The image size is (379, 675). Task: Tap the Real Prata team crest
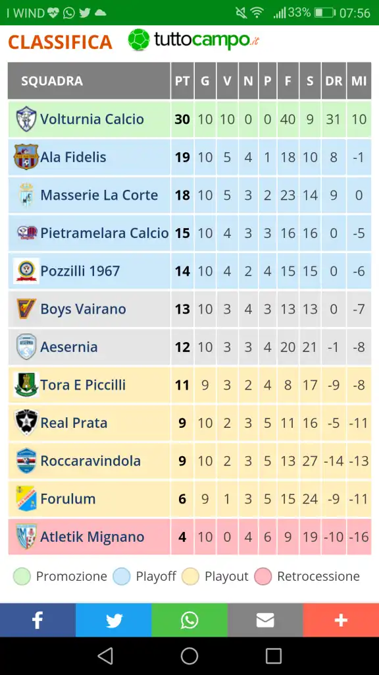(x=26, y=423)
